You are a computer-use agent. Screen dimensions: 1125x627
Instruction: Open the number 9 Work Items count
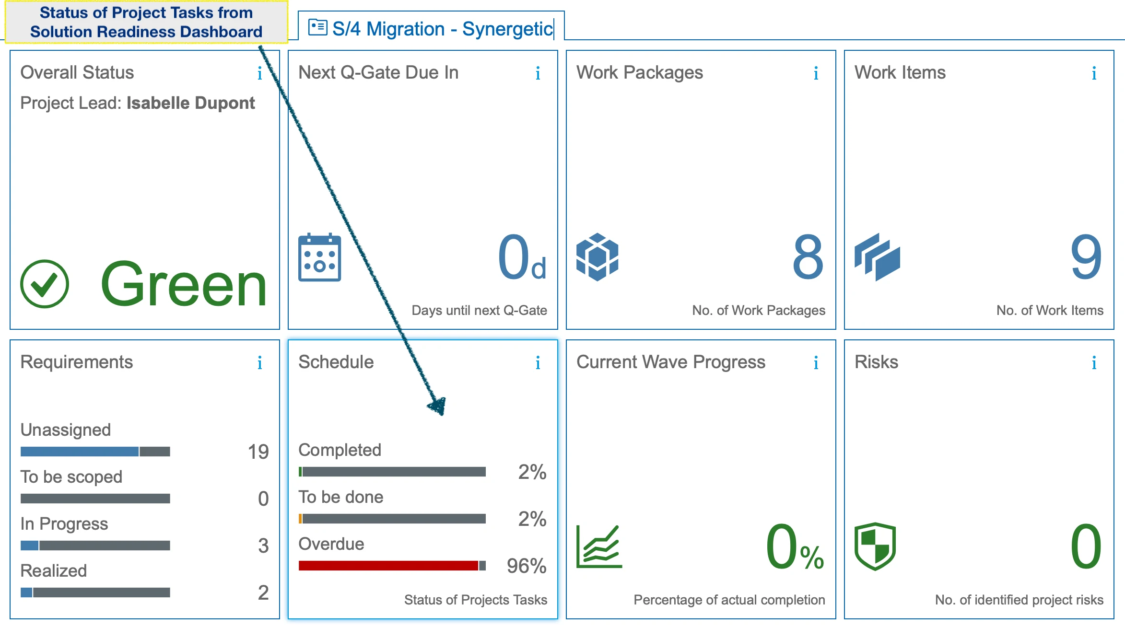click(1086, 257)
